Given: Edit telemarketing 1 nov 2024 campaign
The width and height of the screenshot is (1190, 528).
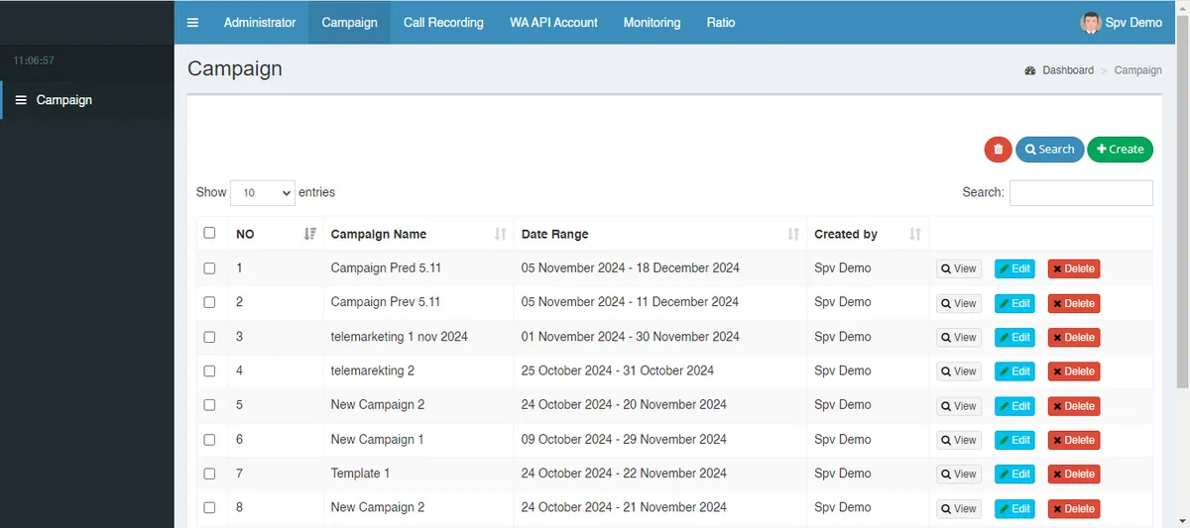Looking at the screenshot, I should coord(1014,337).
